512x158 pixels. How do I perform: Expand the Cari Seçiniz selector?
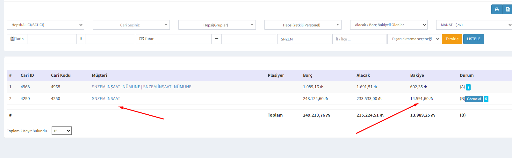131,25
